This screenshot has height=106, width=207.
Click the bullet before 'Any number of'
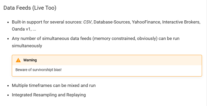(8, 39)
